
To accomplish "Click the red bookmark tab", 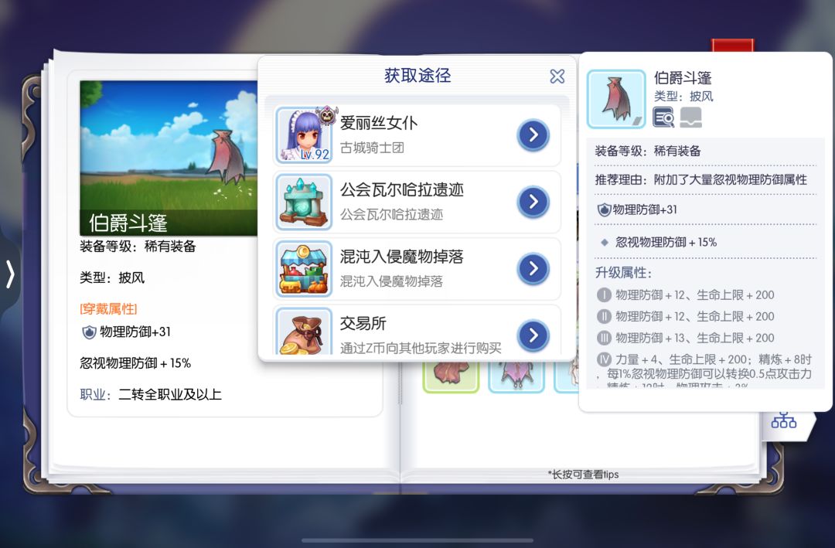I will tap(733, 46).
